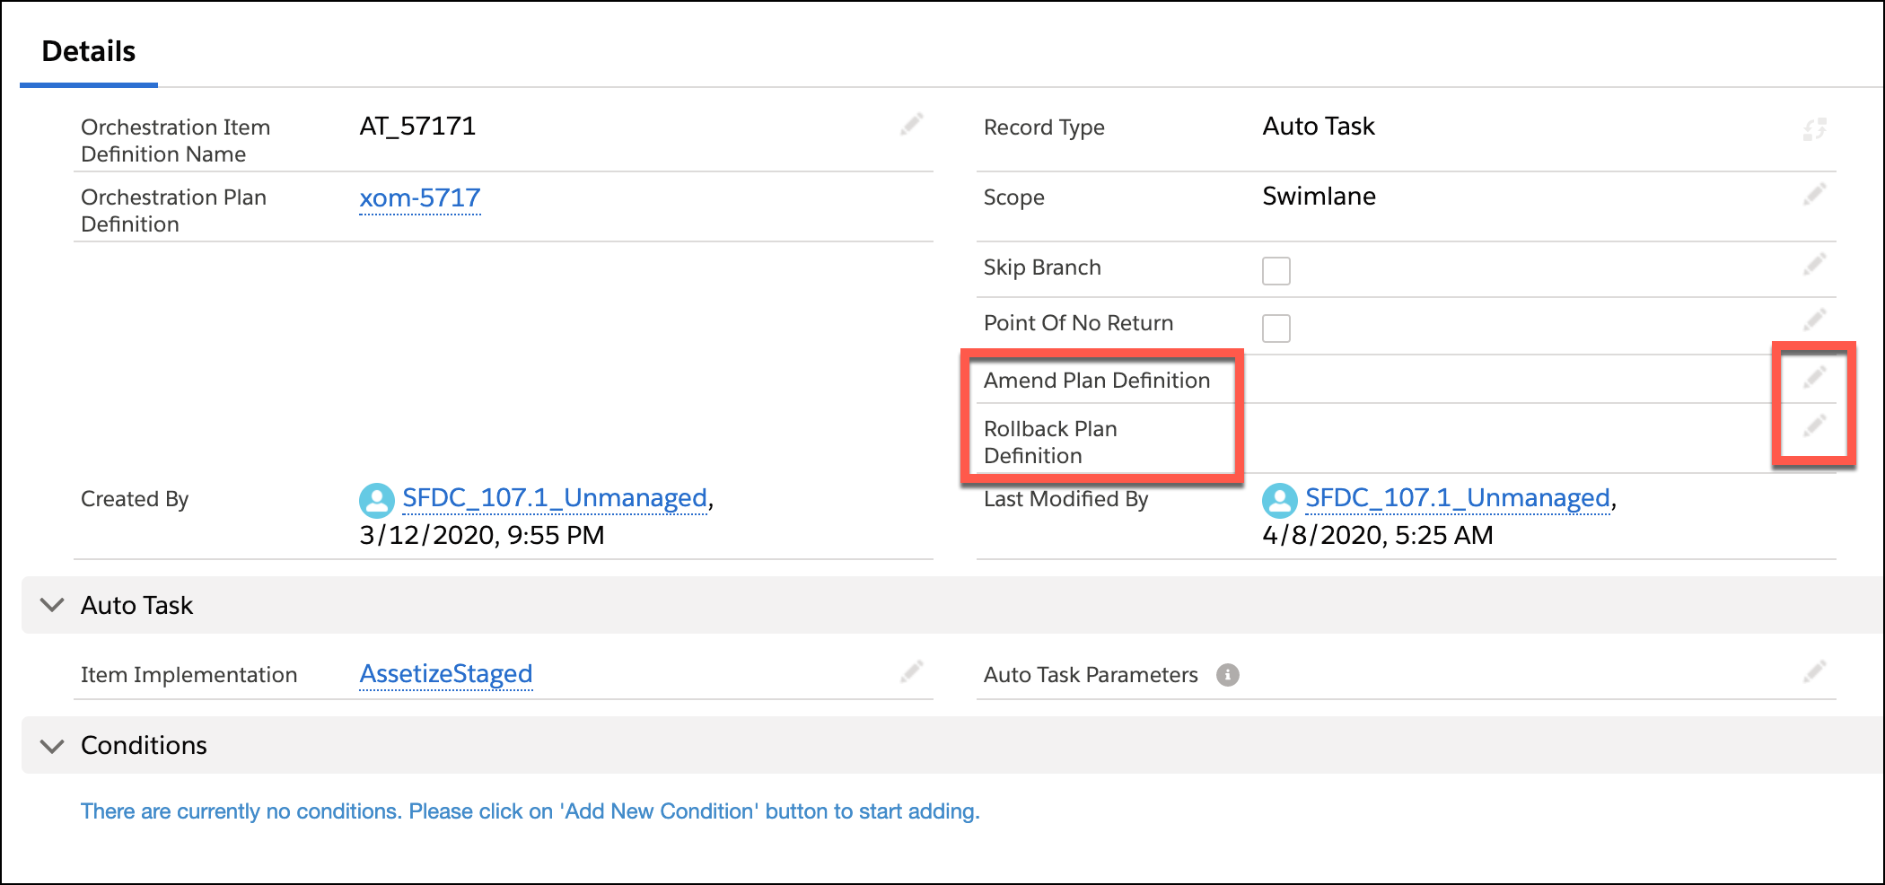Click the Last Modified By user avatar
This screenshot has width=1885, height=885.
tap(1281, 499)
